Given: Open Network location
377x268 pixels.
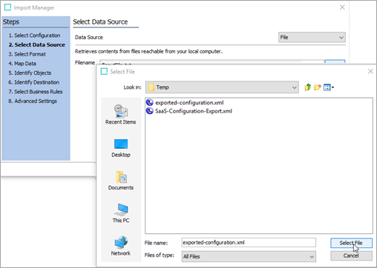Looking at the screenshot, I should [121, 246].
